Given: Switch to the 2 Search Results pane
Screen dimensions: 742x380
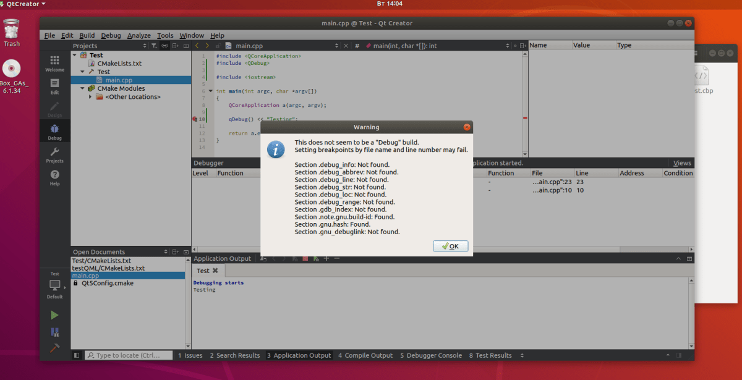Looking at the screenshot, I should tap(234, 355).
